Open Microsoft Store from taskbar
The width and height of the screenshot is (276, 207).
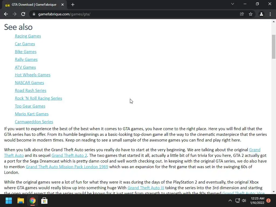tap(44, 201)
